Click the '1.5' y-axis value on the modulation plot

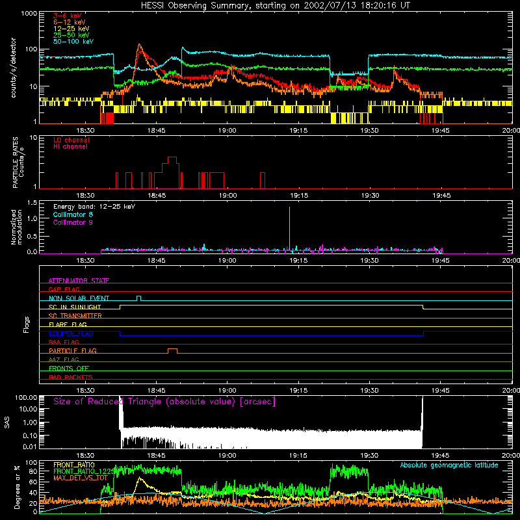click(x=32, y=203)
